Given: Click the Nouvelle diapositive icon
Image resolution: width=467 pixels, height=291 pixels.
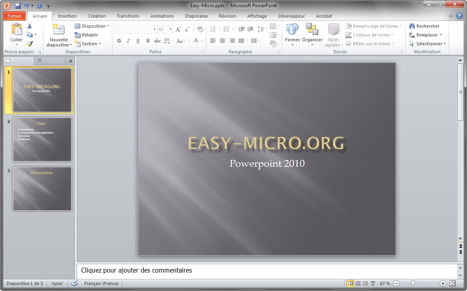Looking at the screenshot, I should tap(59, 30).
